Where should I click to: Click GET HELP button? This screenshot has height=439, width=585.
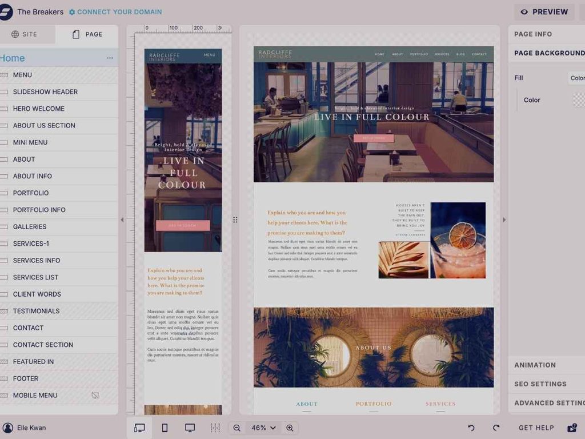coord(536,428)
